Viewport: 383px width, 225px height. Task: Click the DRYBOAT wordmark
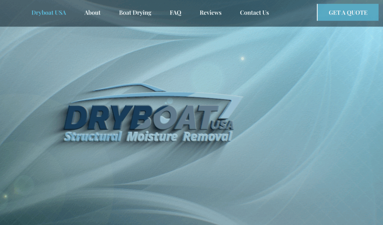(x=142, y=116)
